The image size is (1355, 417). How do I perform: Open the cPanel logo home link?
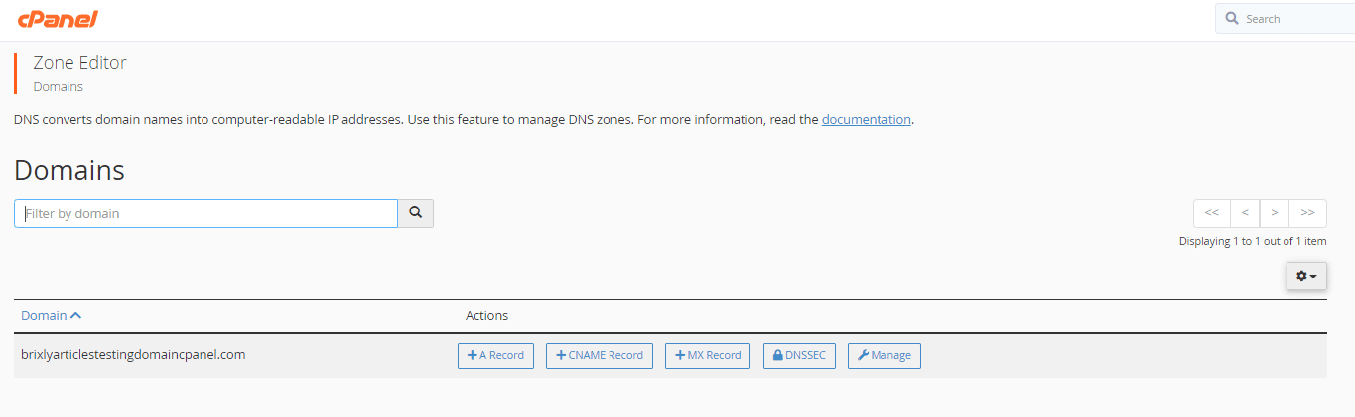pos(58,19)
